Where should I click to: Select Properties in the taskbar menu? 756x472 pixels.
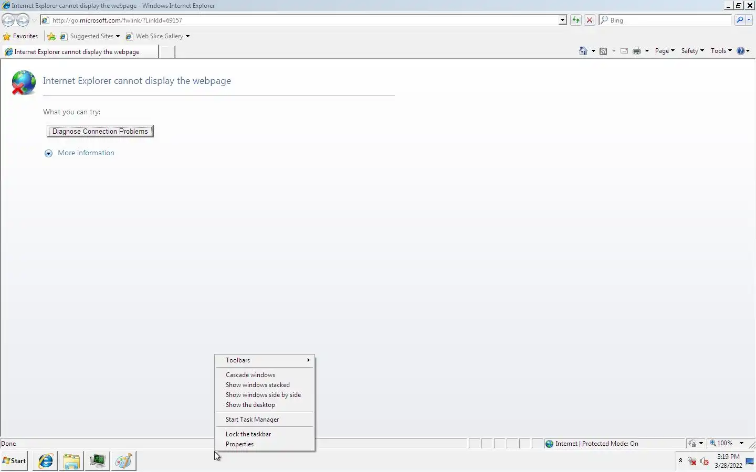pos(265,444)
